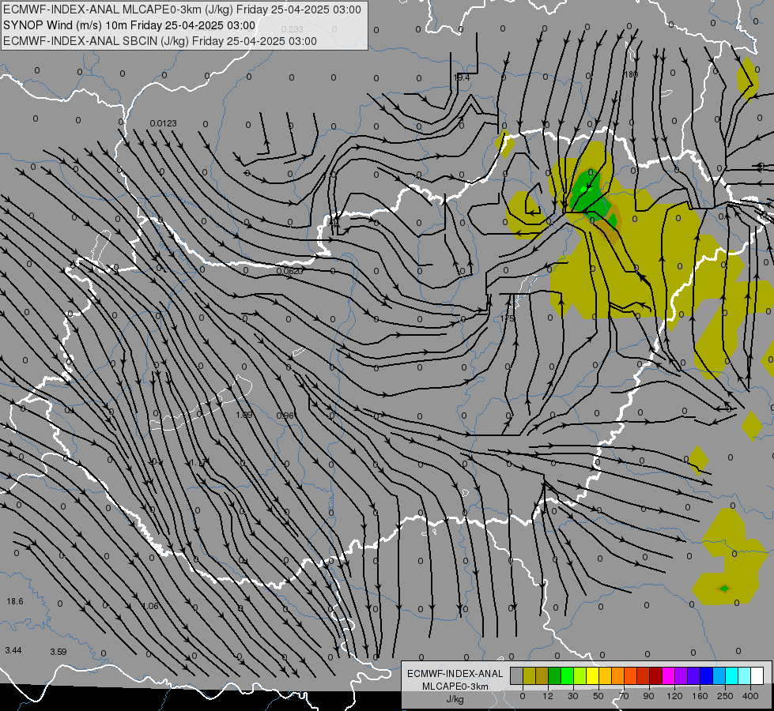
Task: Click the dark green legend swatch after 12
Action: click(x=555, y=675)
